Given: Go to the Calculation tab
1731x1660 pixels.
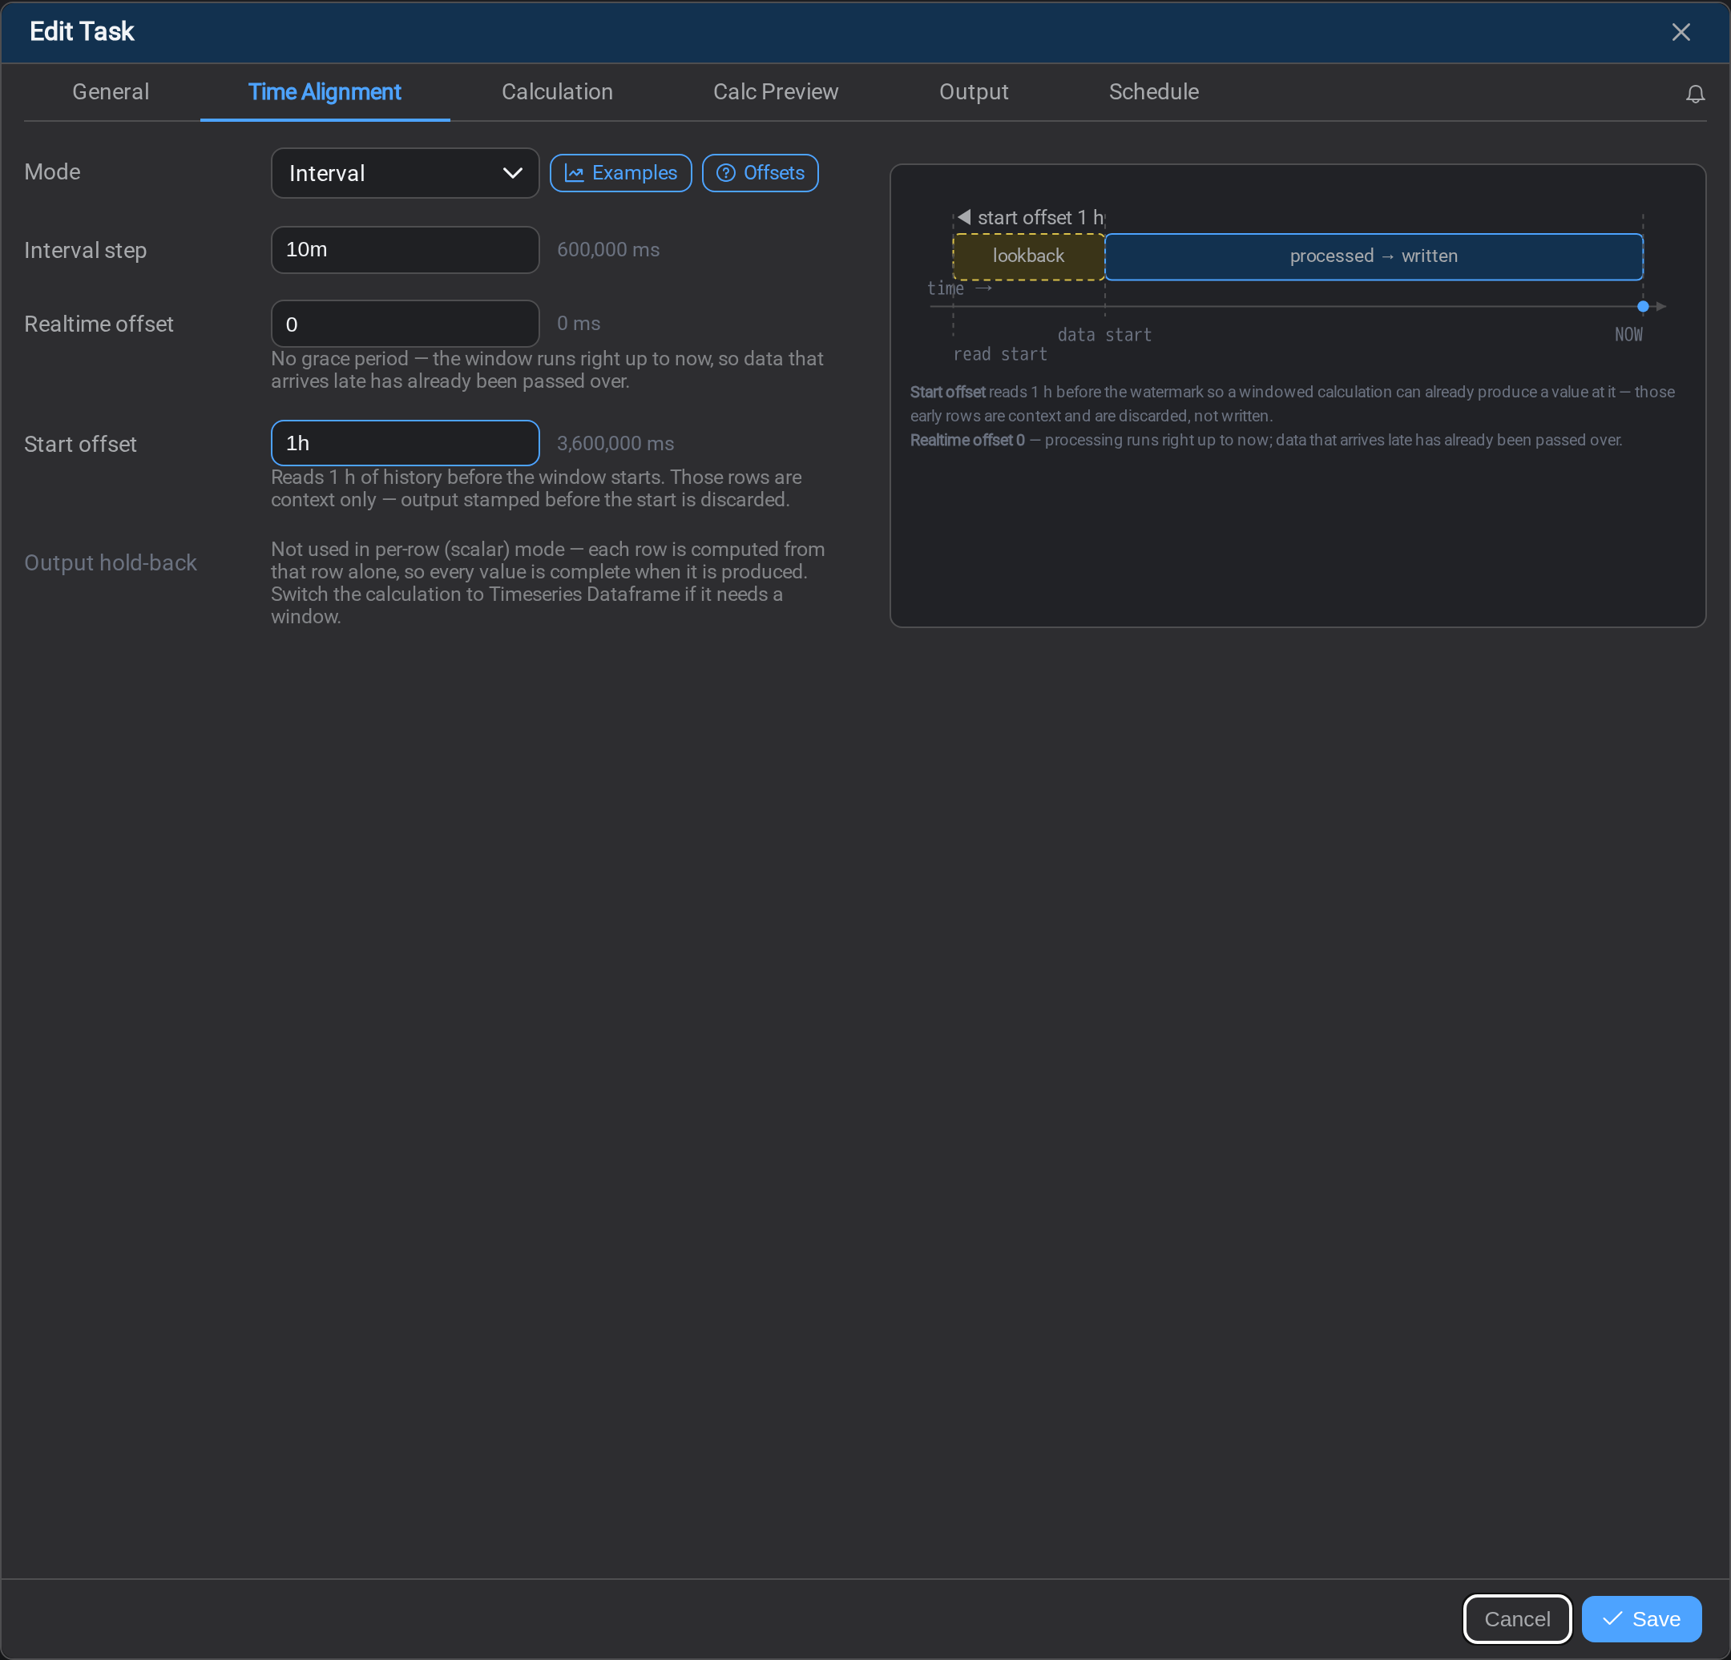Looking at the screenshot, I should click(556, 92).
